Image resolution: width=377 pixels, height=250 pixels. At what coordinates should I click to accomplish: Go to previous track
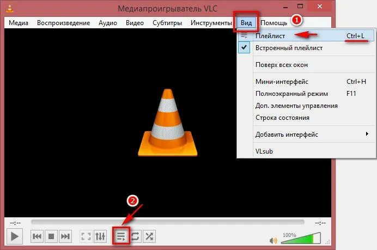[x=37, y=236]
